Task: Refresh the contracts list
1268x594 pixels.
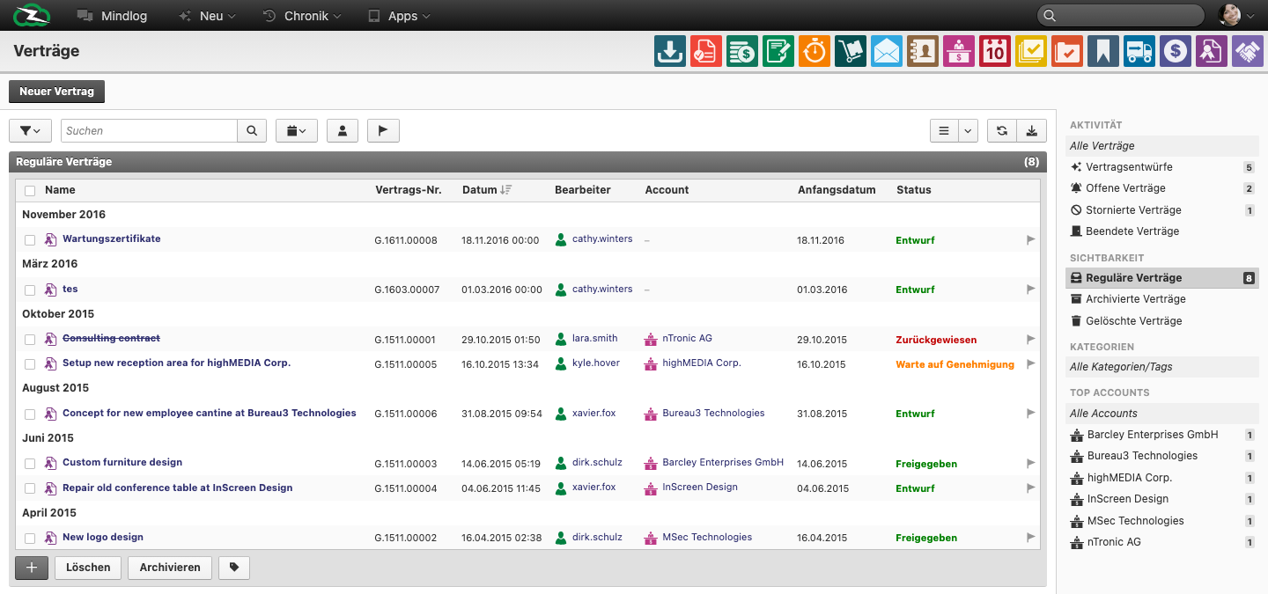Action: pyautogui.click(x=1002, y=130)
